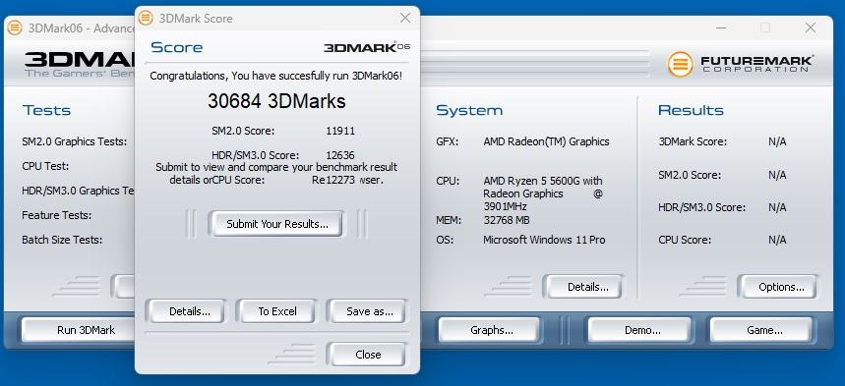Click the Score heading in dialog
Image resolution: width=845 pixels, height=386 pixels.
(x=177, y=47)
